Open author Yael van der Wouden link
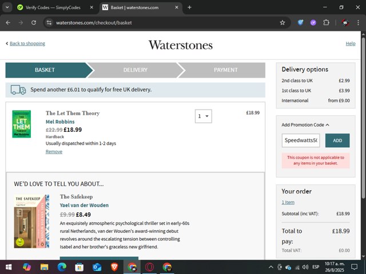Screen dimensions: 366x274 click(84, 205)
